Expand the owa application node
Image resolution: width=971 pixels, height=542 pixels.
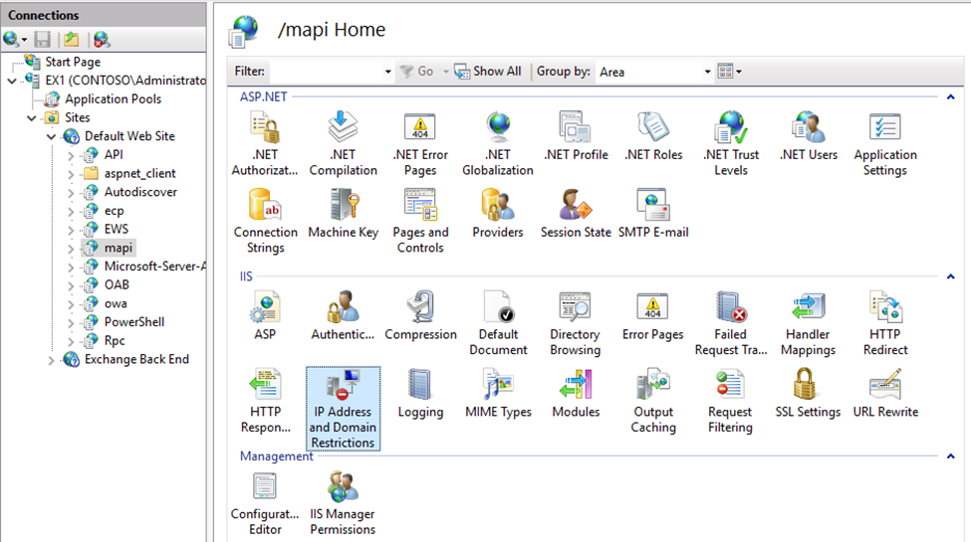(71, 304)
